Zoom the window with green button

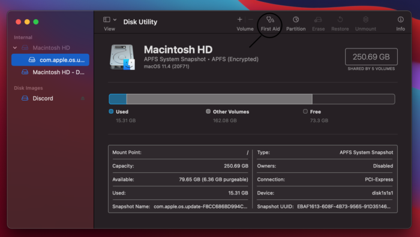36,22
